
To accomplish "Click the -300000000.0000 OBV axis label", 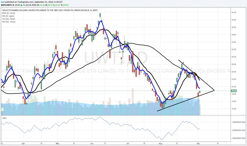I will pyautogui.click(x=239, y=138).
